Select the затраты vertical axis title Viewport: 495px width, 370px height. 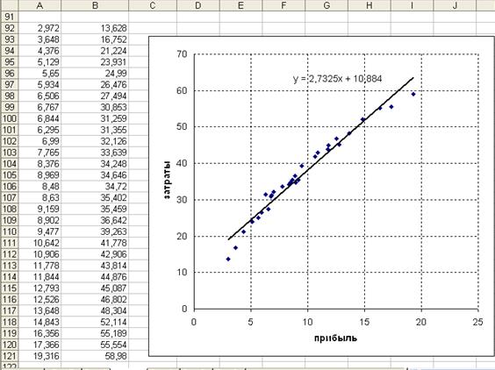point(167,180)
